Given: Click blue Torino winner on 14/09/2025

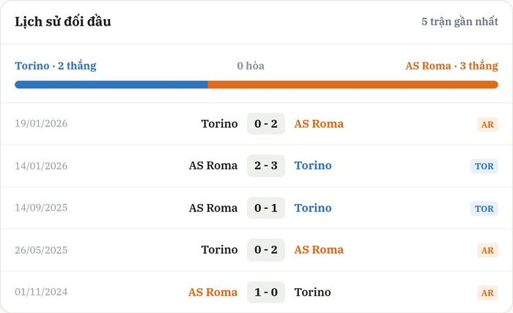Looking at the screenshot, I should 313,208.
